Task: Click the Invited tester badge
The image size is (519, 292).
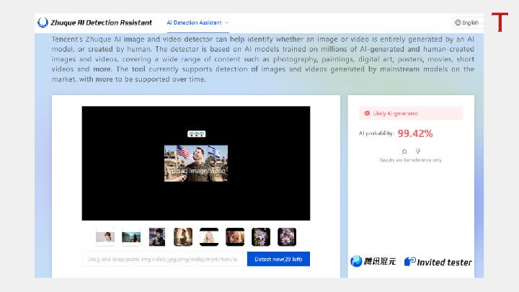Action: tap(438, 261)
